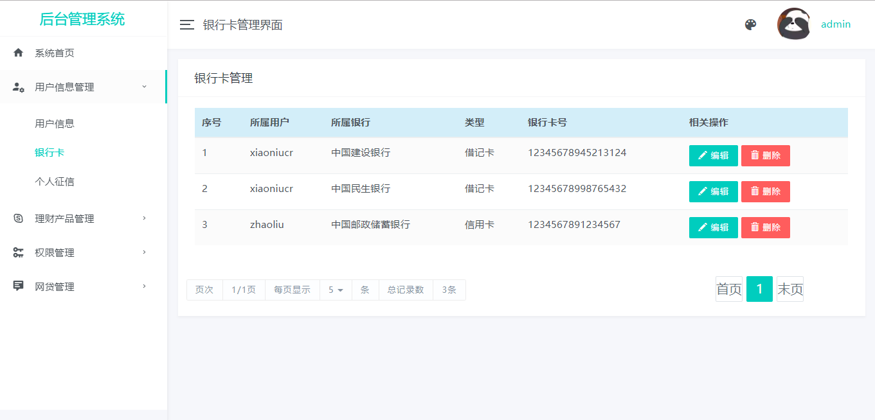Click the 类型 column header
This screenshot has width=875, height=420.
point(474,123)
